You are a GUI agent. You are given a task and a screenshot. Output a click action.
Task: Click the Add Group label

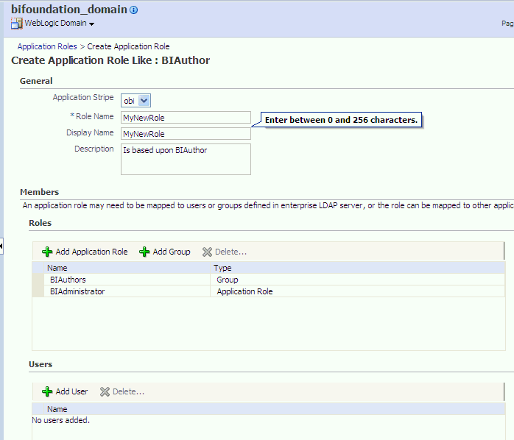click(x=172, y=252)
